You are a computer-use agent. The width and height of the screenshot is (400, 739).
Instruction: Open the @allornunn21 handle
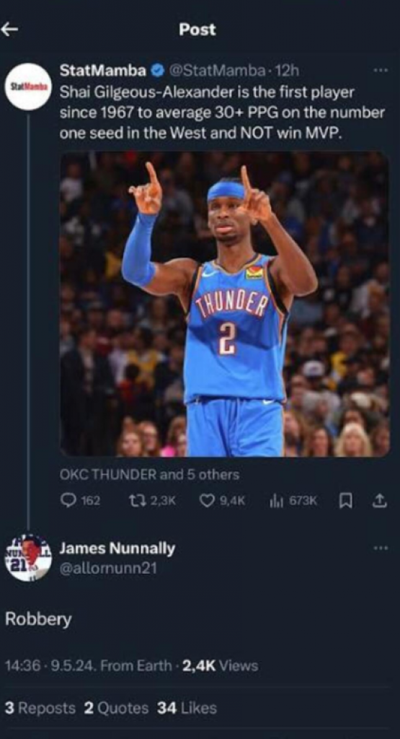point(108,569)
